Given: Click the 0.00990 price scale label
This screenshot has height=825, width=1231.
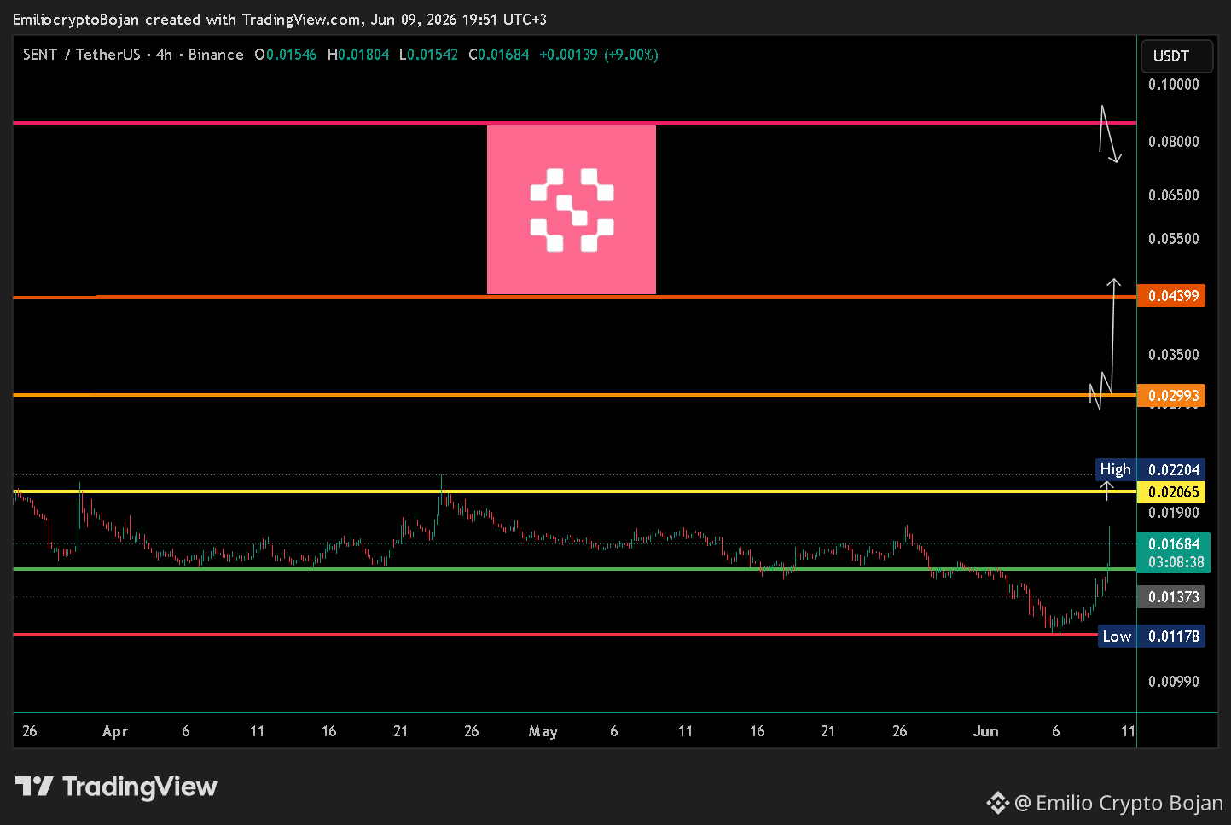Looking at the screenshot, I should (1174, 682).
